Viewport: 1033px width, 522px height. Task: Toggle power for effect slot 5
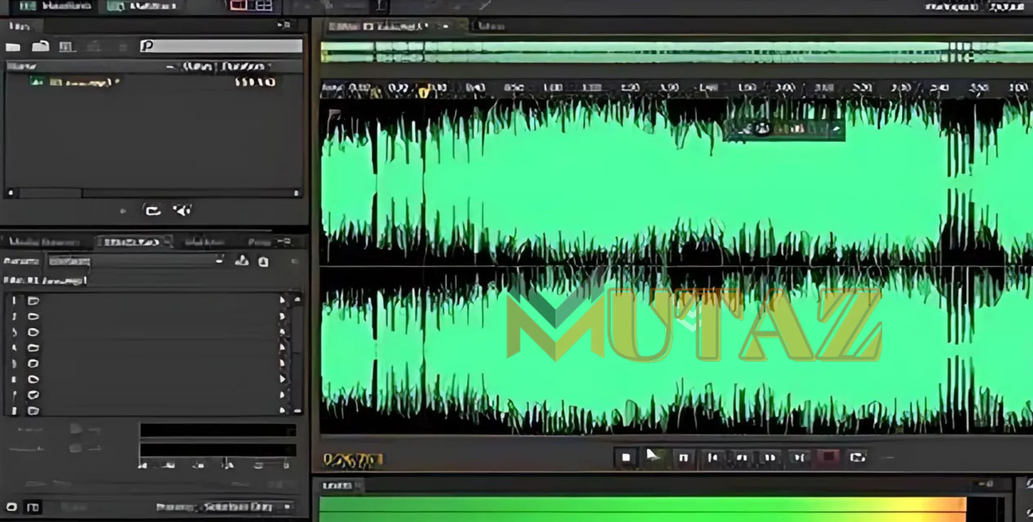click(x=33, y=363)
